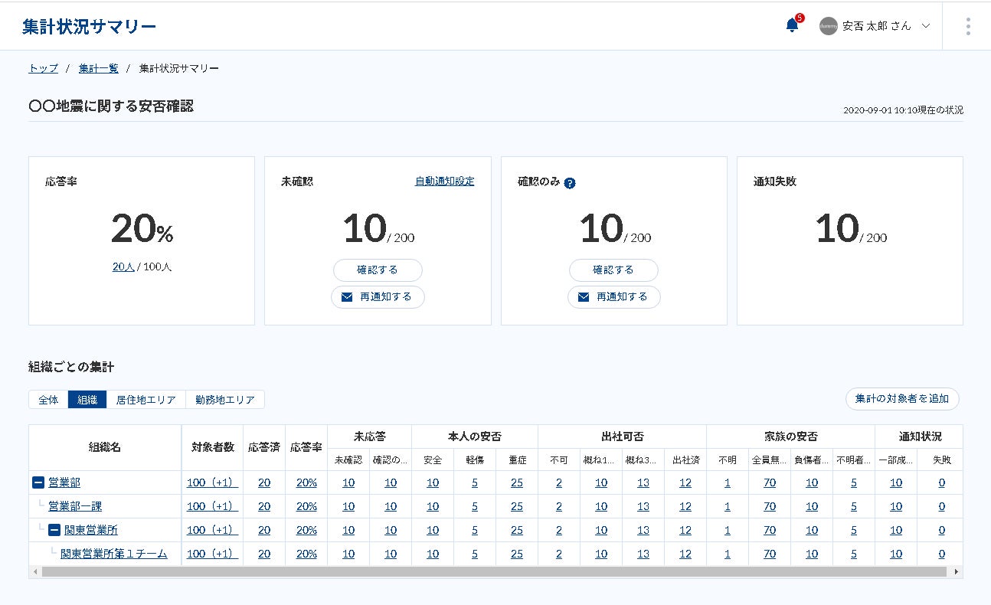The image size is (991, 605).
Task: Expand the user account dropdown chevron
Action: click(925, 26)
